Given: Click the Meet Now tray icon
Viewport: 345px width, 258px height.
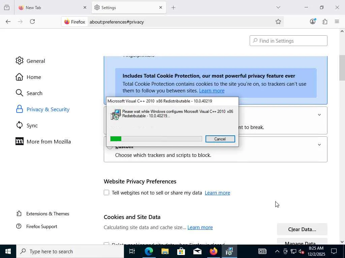Looking at the screenshot, I should click(x=285, y=251).
